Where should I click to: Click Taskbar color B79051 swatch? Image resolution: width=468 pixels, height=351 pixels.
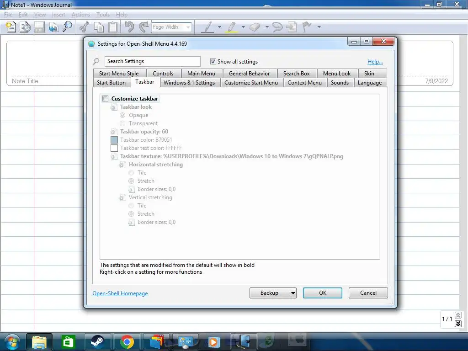pyautogui.click(x=114, y=140)
